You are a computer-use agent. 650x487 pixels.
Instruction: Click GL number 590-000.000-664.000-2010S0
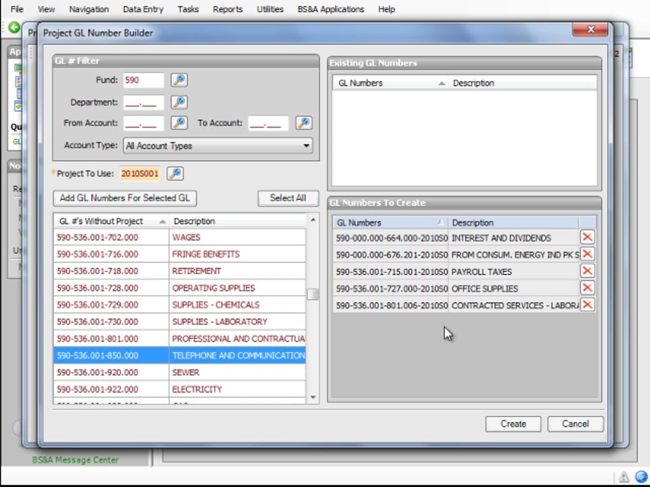pyautogui.click(x=392, y=238)
